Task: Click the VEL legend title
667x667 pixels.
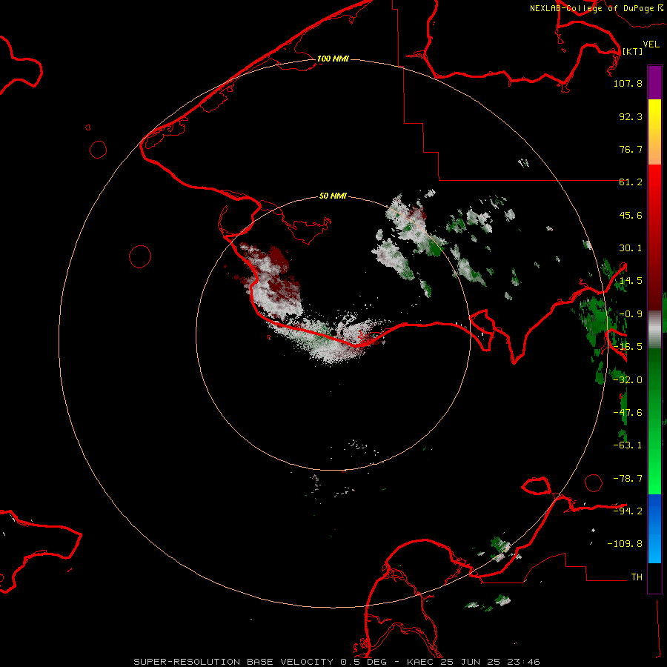Action: pyautogui.click(x=651, y=44)
